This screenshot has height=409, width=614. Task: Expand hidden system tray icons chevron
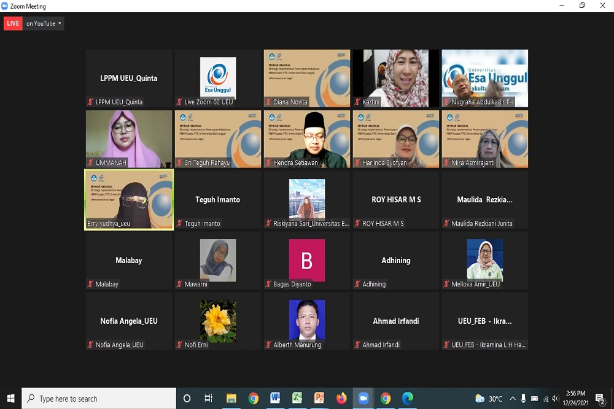[513, 399]
